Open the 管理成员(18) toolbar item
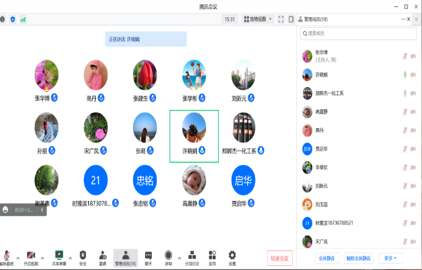Viewport: 422px width, 270px height. click(126, 255)
